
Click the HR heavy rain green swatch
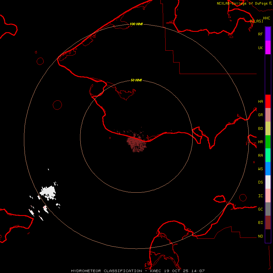pos(268,142)
